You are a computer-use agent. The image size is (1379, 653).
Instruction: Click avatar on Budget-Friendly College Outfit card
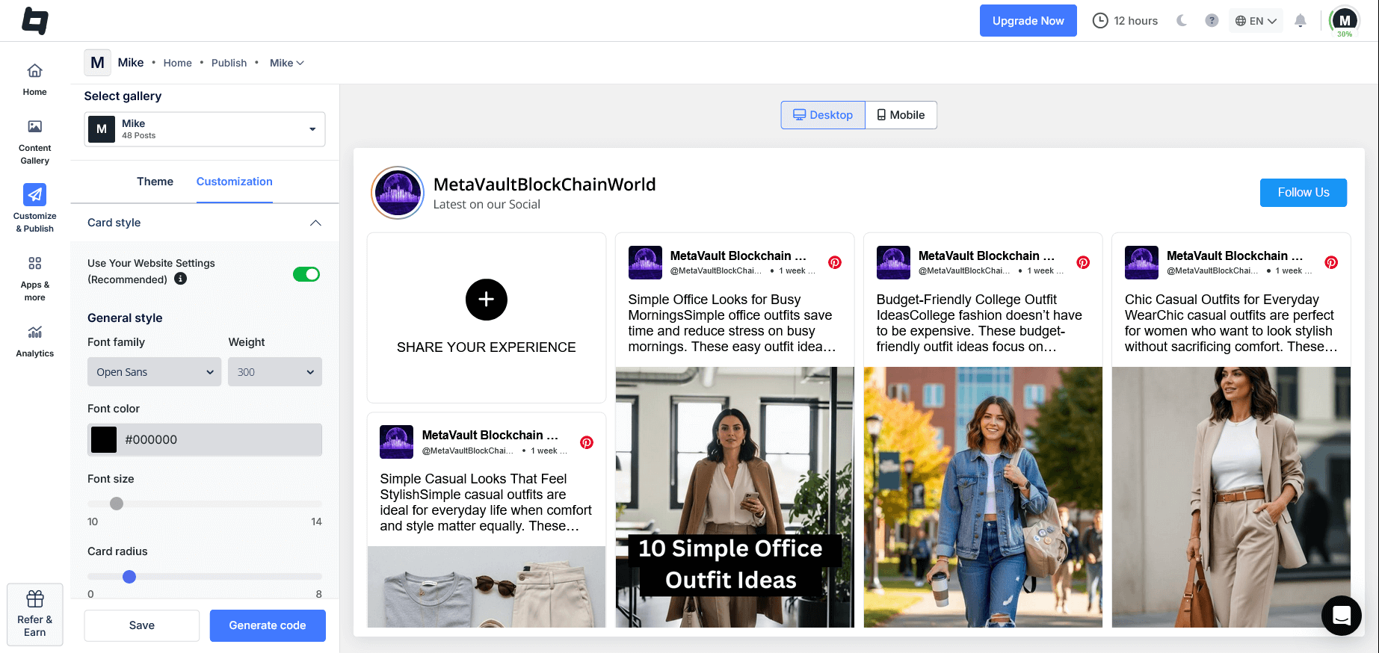pyautogui.click(x=893, y=262)
